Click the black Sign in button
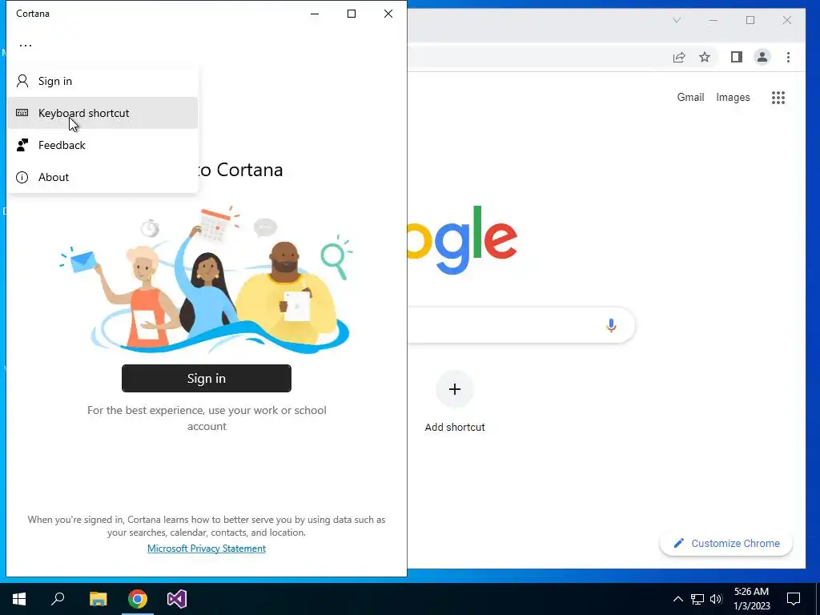 207,378
